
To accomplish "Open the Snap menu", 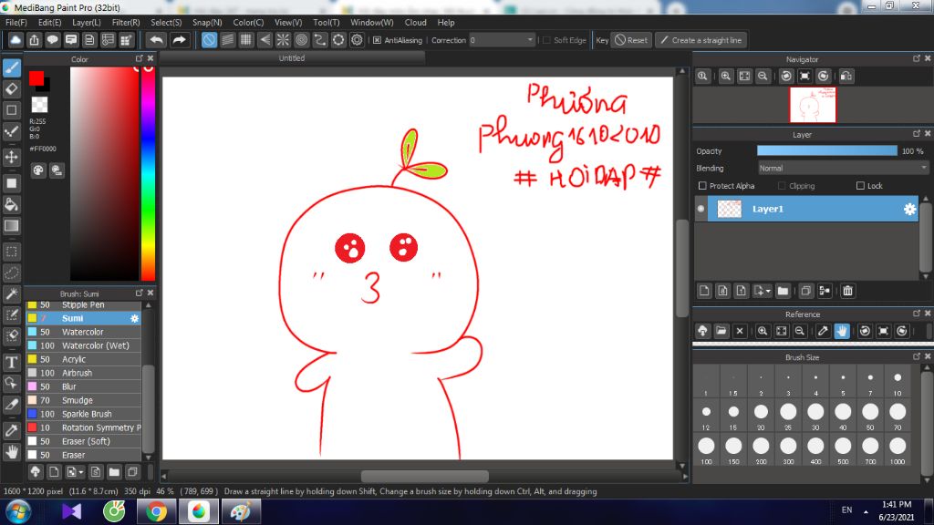I will tap(207, 22).
